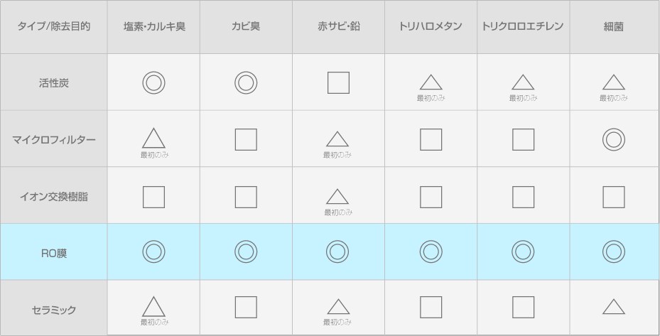660x336 pixels.
Task: Click the triangle for 活性炭 under トリハロメタン
Action: (431, 82)
